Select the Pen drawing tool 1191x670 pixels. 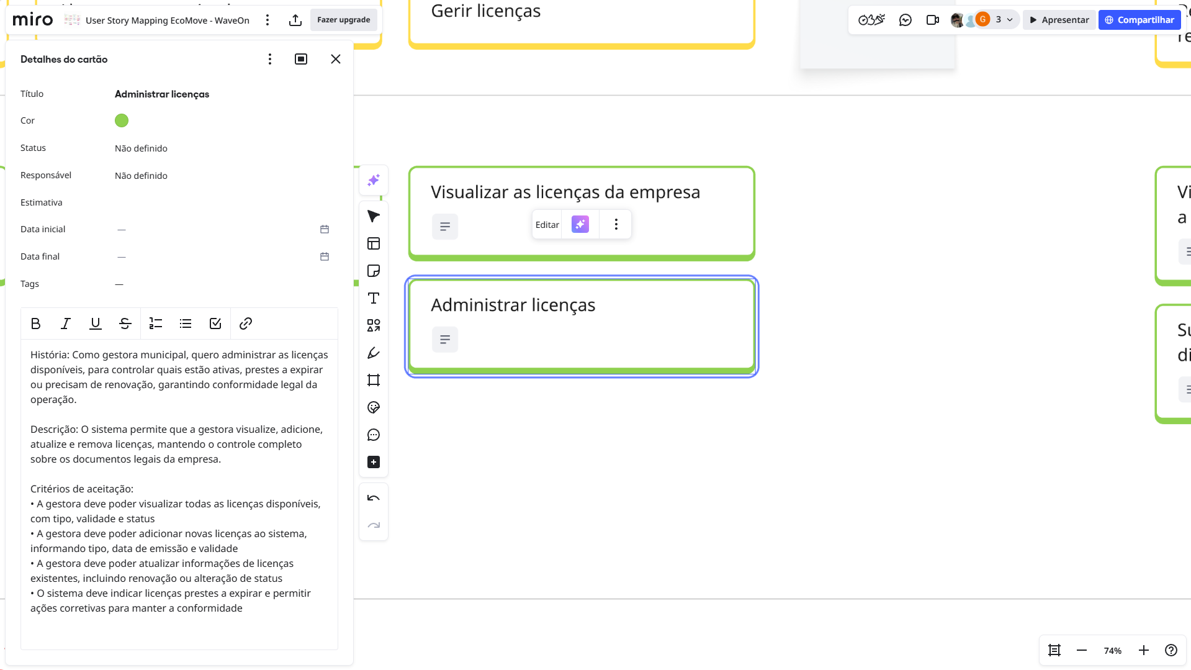(374, 353)
